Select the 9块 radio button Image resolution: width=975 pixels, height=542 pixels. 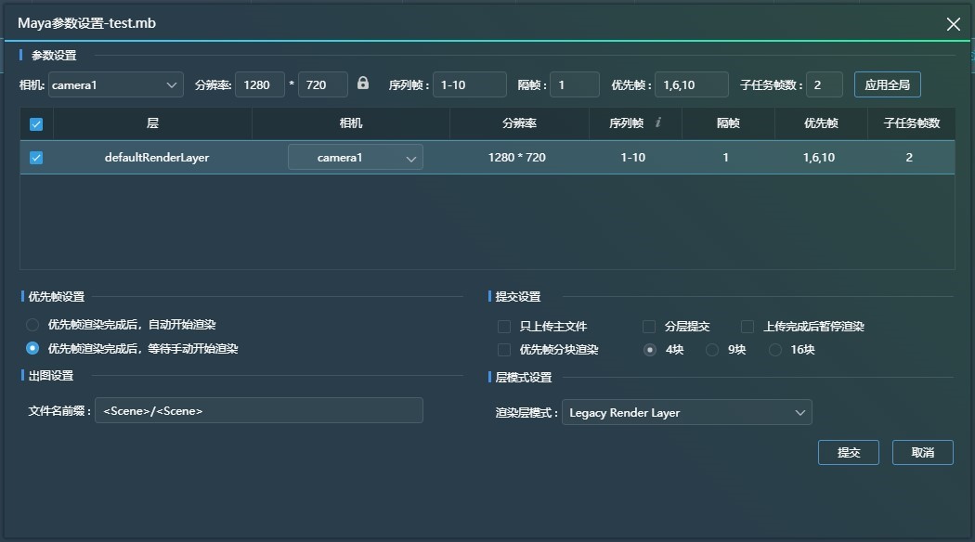click(711, 350)
